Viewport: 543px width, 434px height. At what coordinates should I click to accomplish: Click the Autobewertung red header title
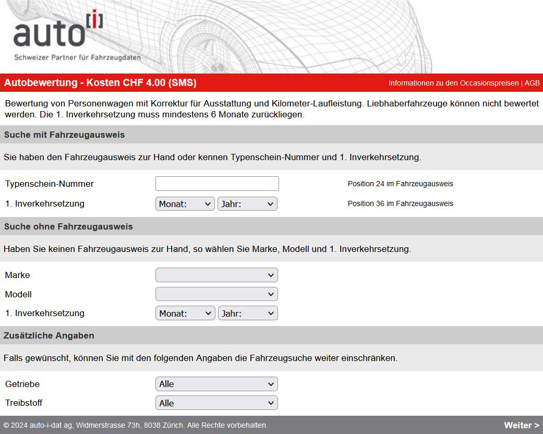coord(100,83)
